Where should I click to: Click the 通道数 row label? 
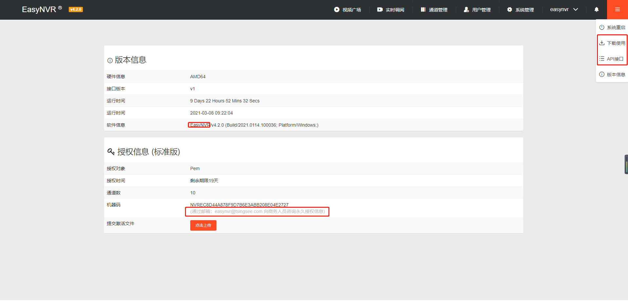(x=114, y=193)
